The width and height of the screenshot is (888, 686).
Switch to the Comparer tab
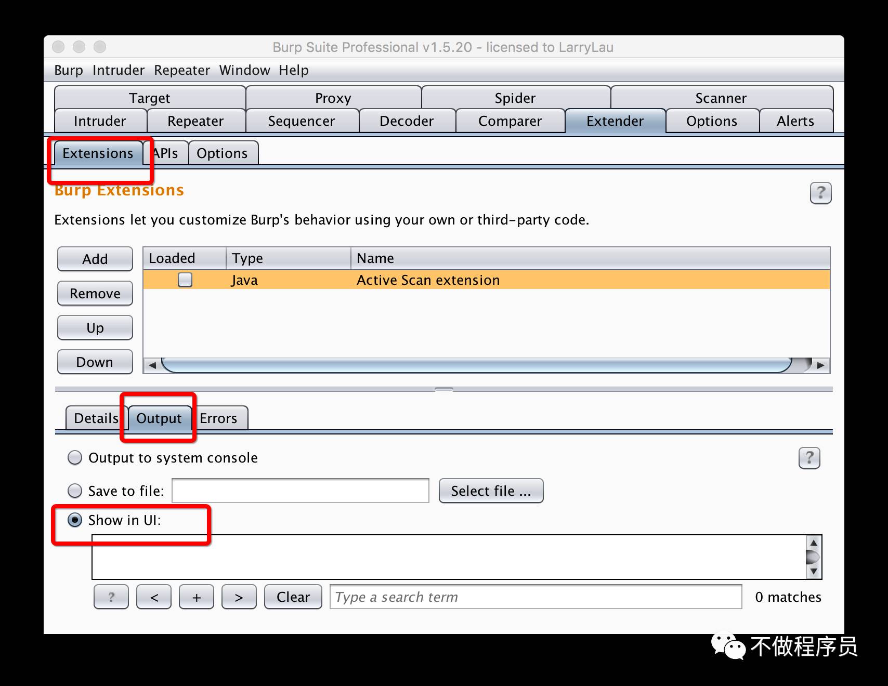tap(510, 121)
